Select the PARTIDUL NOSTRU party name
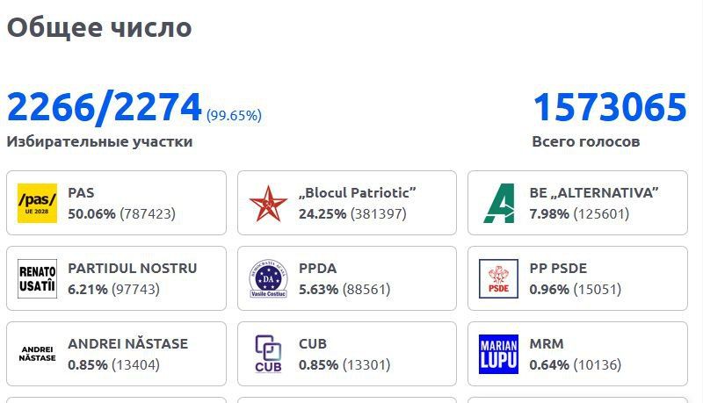Screen dimensions: 703x403 click(132, 269)
